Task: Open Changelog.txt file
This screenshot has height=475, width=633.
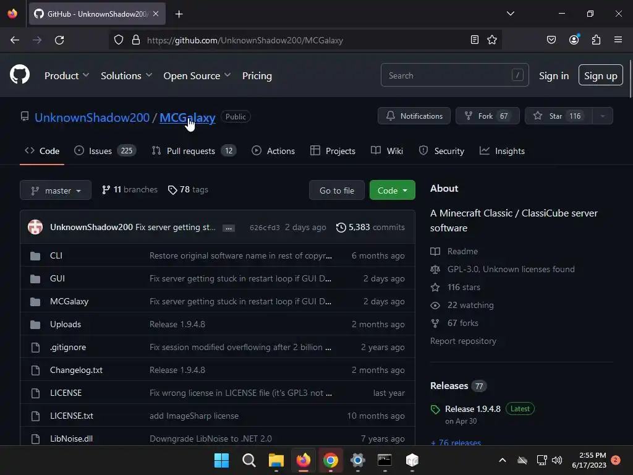Action: point(76,370)
